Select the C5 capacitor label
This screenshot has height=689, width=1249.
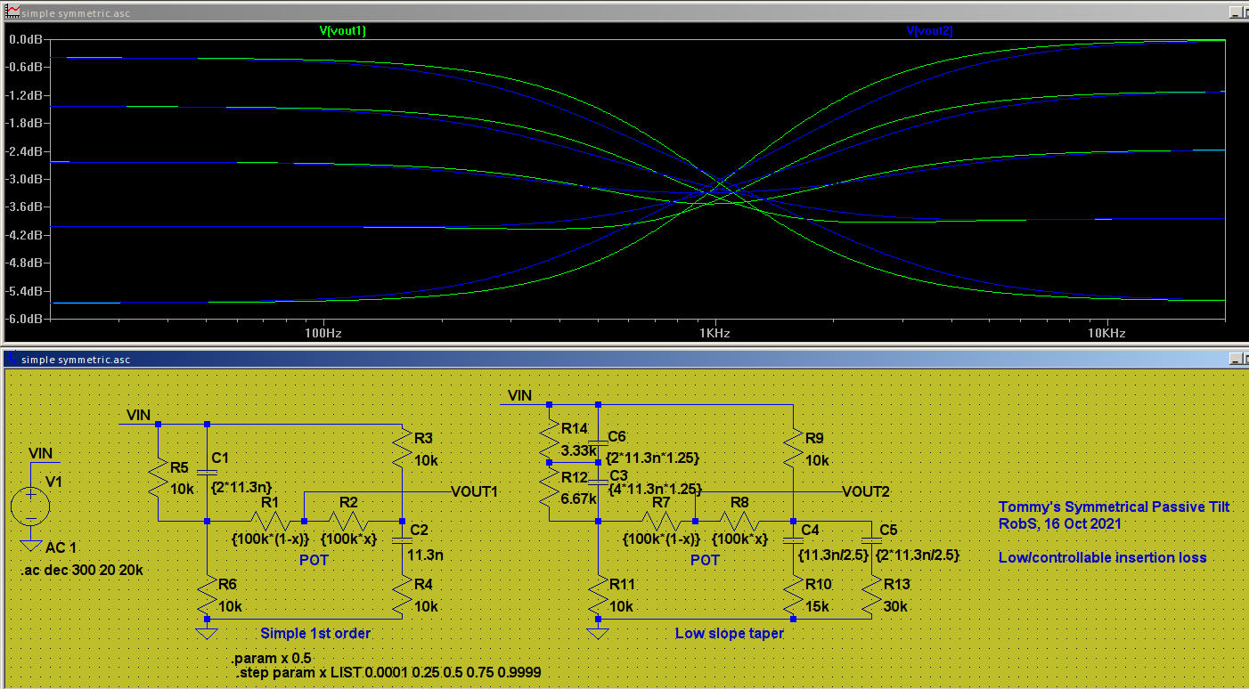(888, 531)
